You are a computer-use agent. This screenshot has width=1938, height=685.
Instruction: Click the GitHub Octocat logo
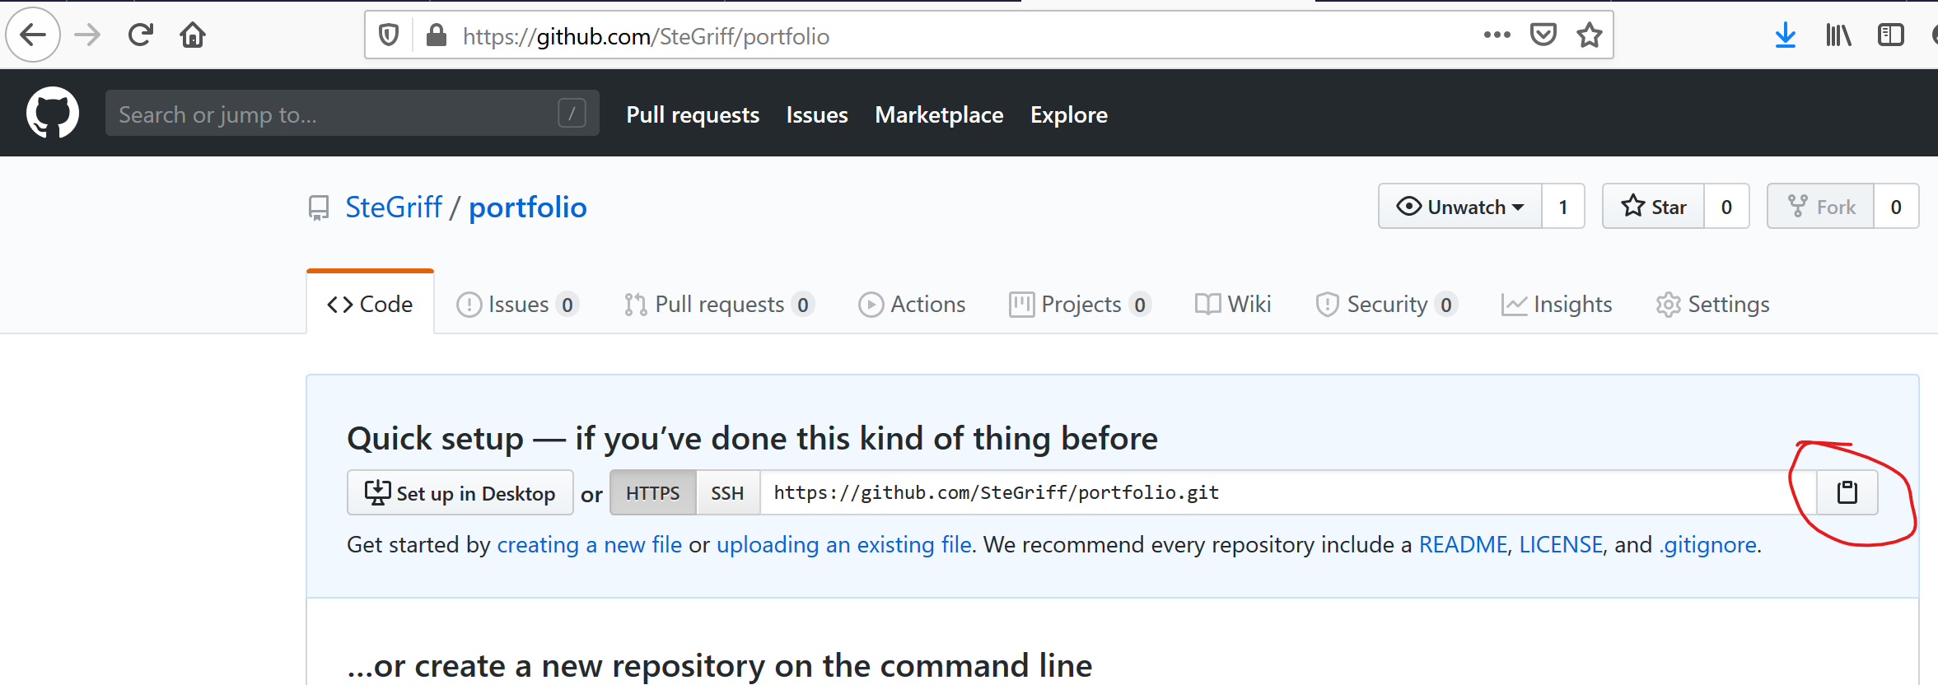click(x=53, y=113)
